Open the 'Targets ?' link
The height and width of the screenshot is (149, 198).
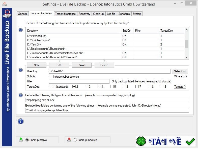(x=180, y=87)
